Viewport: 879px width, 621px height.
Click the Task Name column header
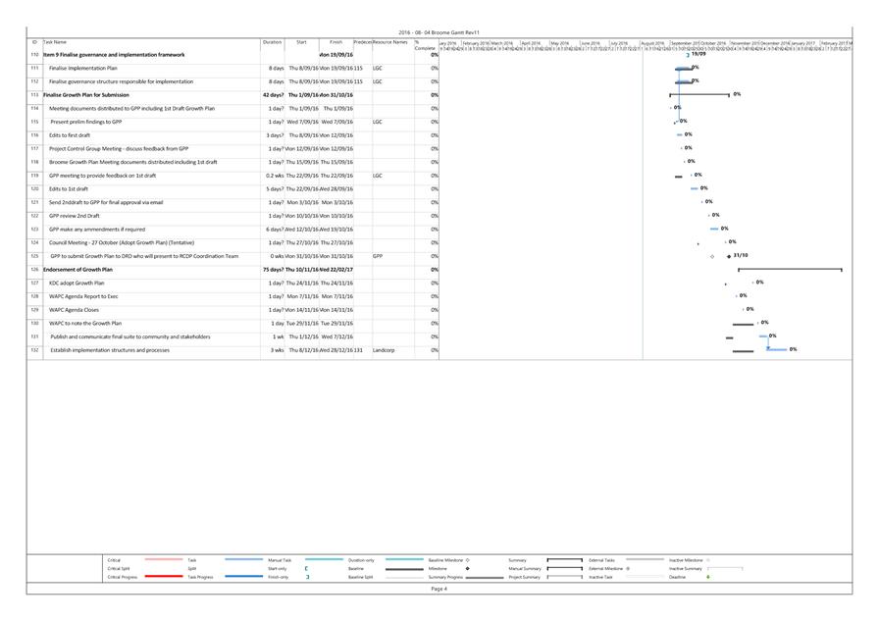point(55,42)
